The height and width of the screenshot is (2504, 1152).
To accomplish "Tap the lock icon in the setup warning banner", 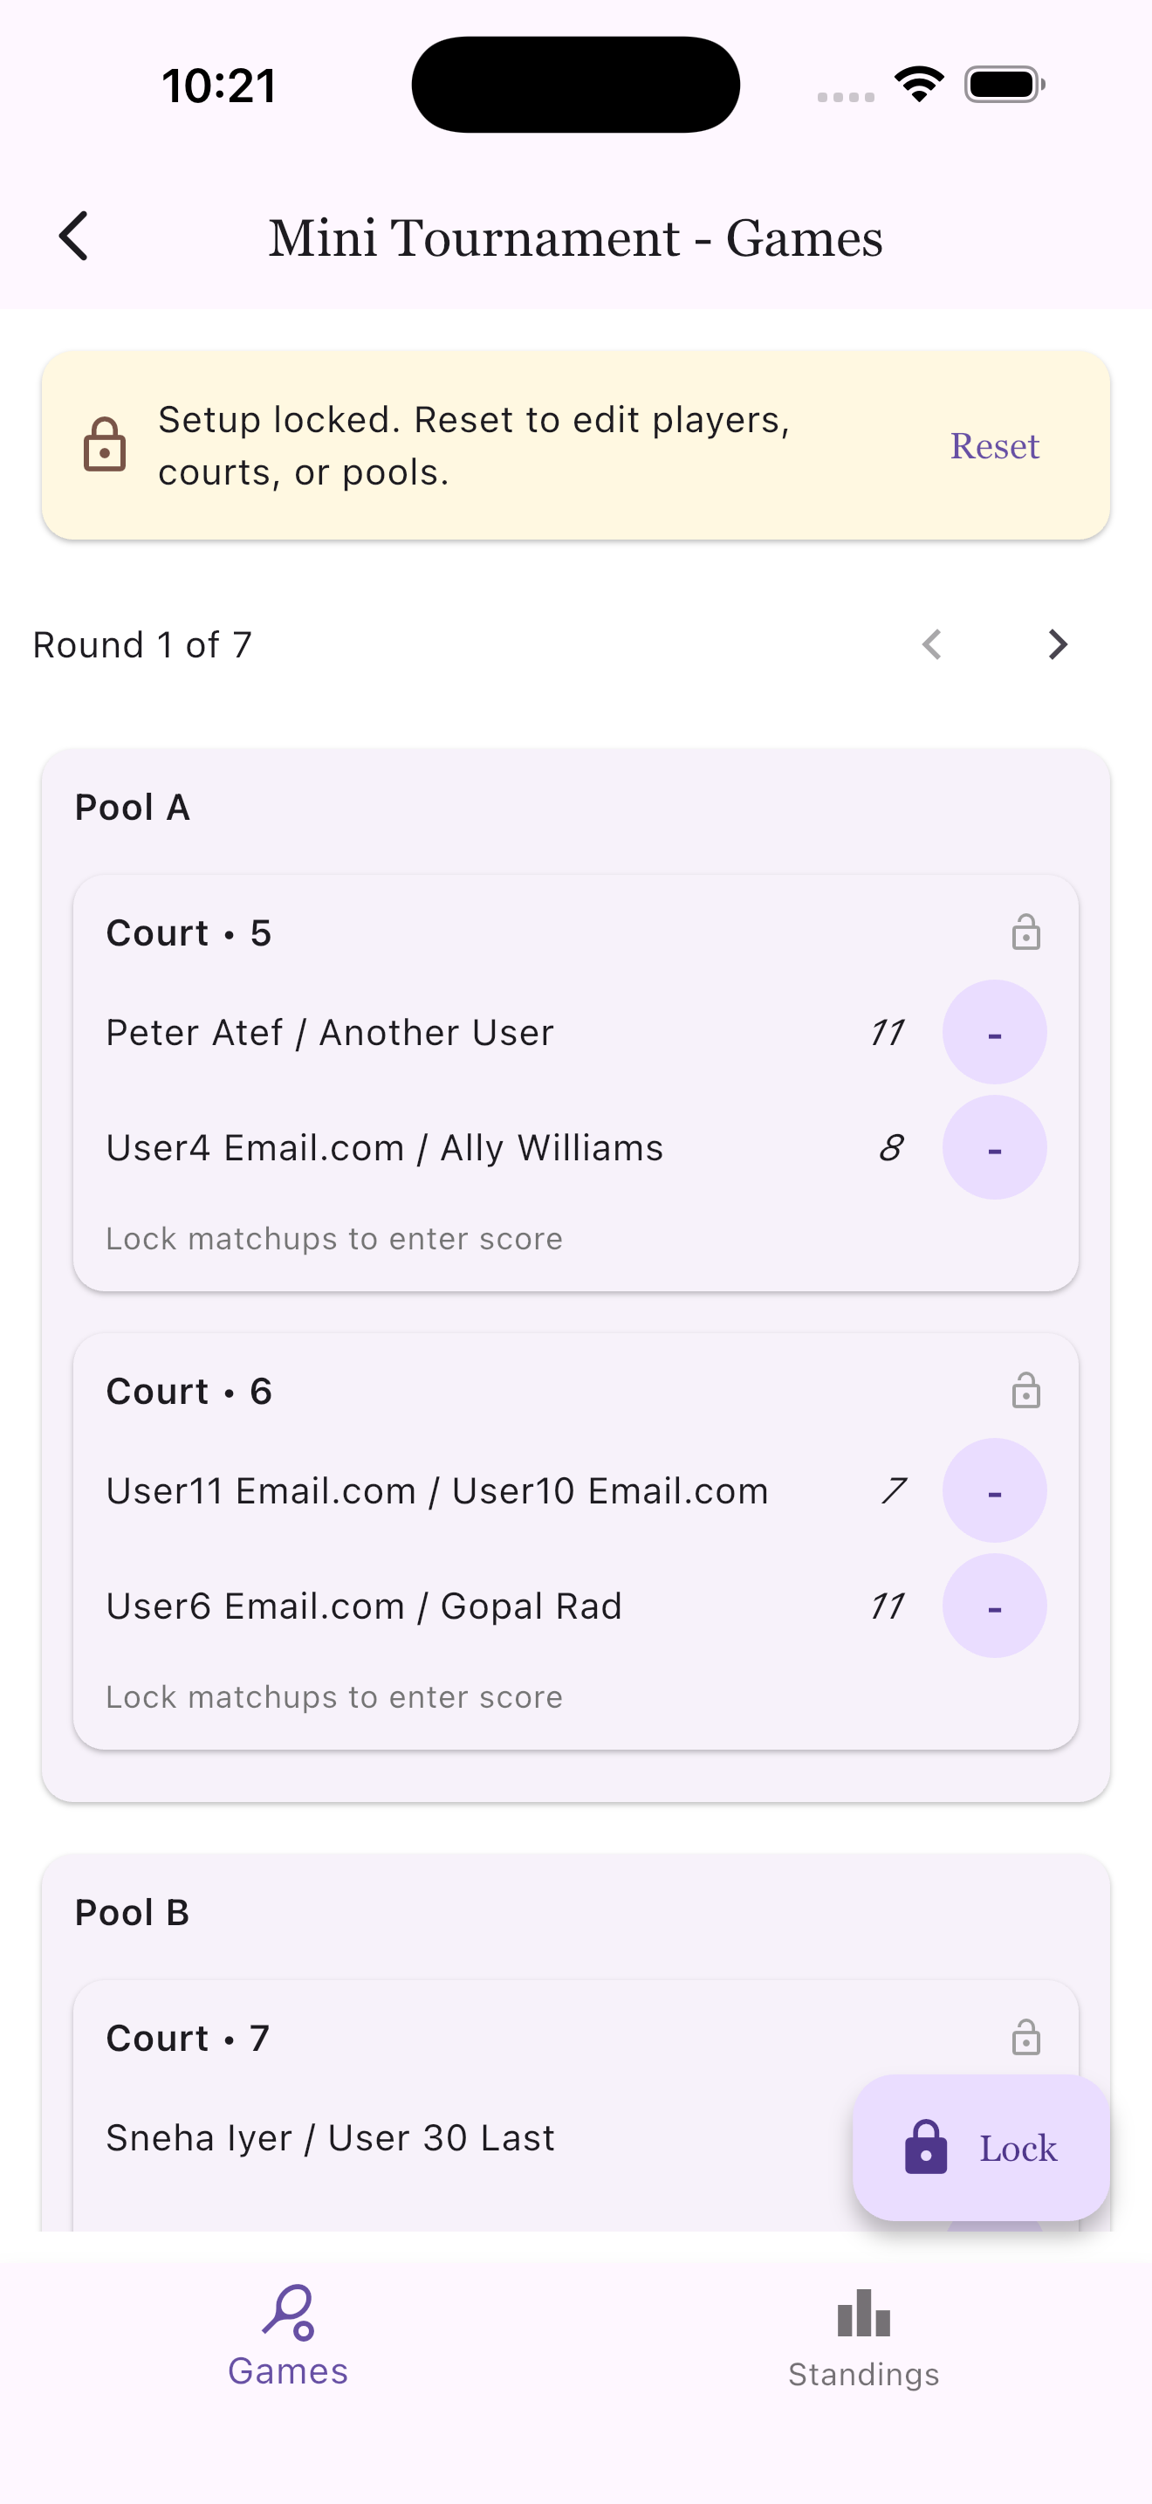I will coord(106,445).
